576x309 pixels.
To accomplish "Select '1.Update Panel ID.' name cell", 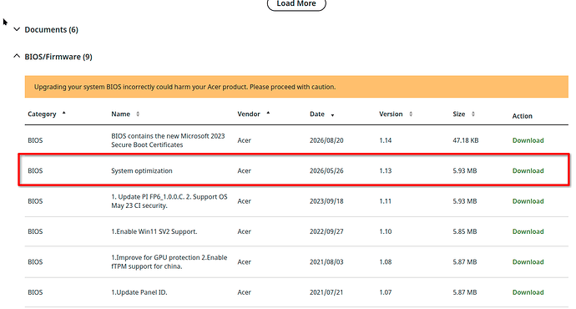I will [139, 292].
